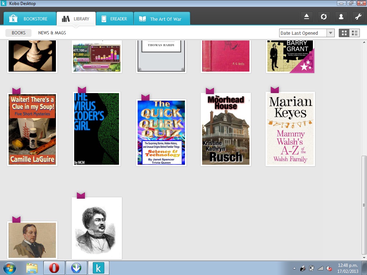This screenshot has width=367, height=275.
Task: Switch to list view
Action: (354, 33)
